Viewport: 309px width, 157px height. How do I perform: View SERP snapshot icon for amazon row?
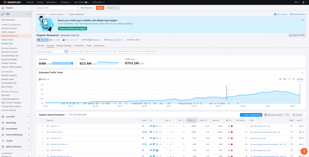(291, 126)
